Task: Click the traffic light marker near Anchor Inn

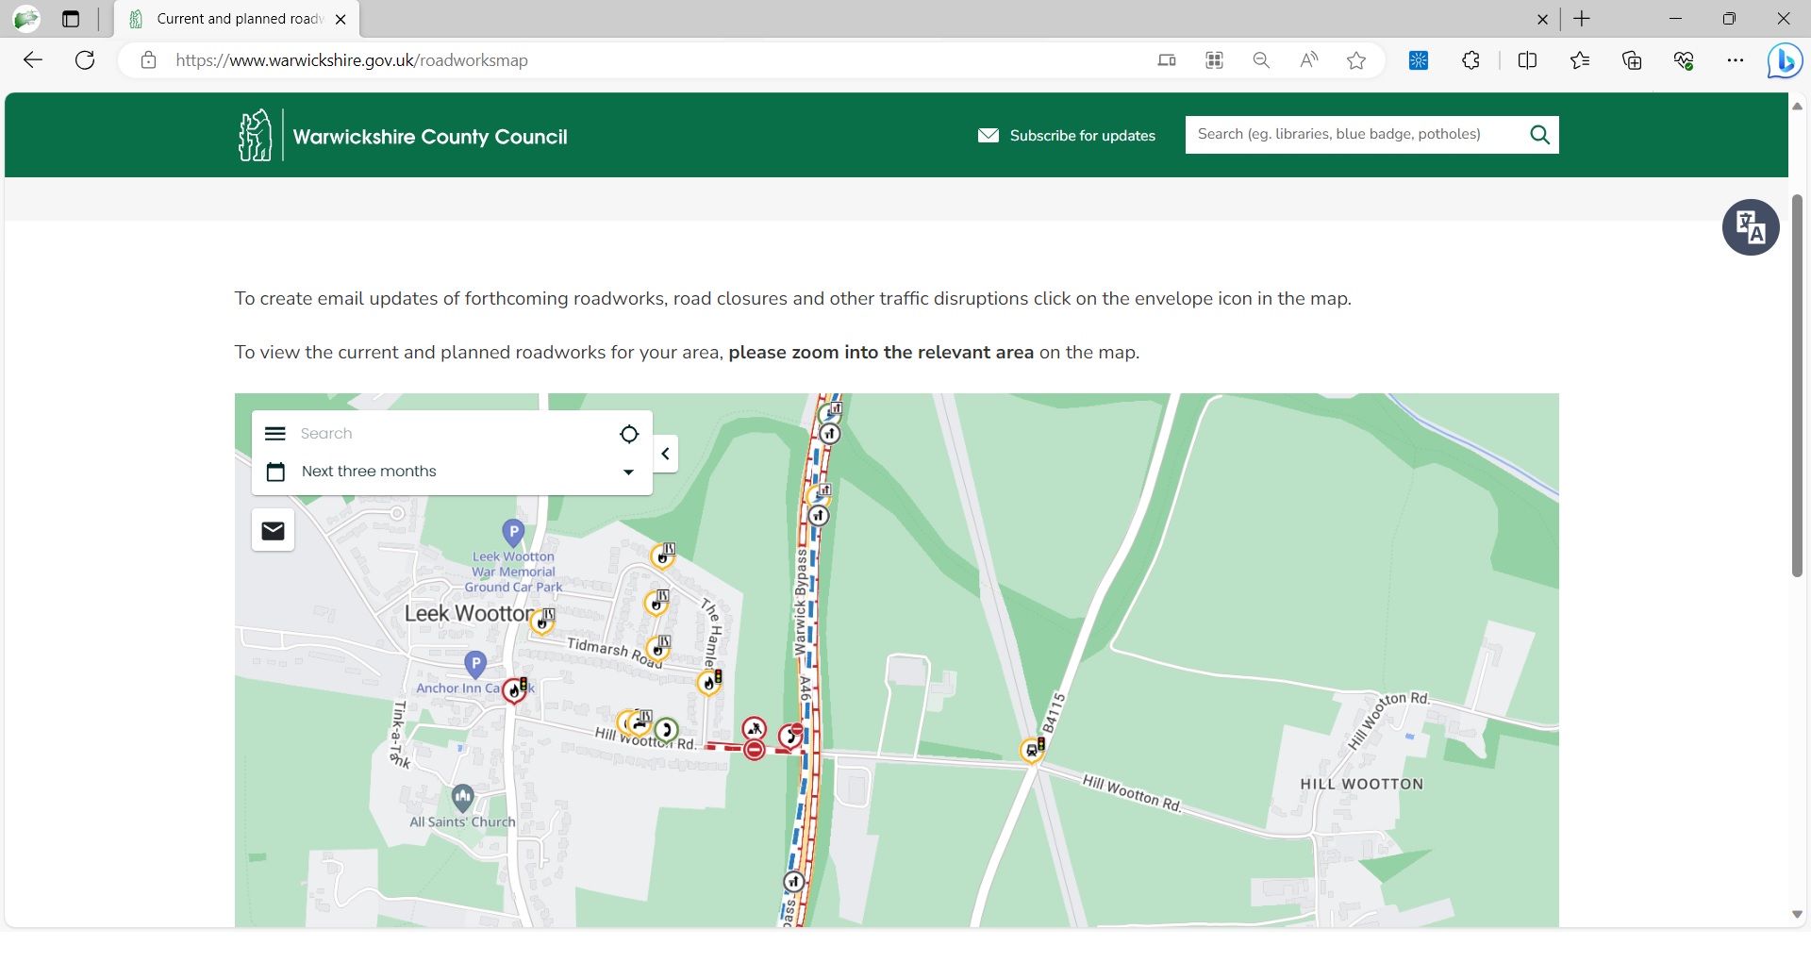Action: [x=515, y=690]
